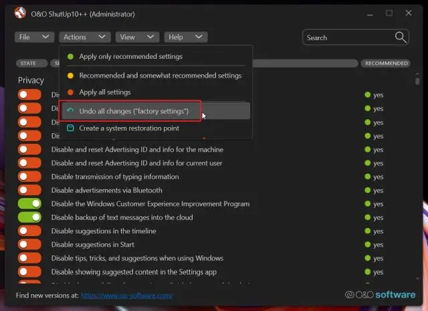Click text "Disable advertisements via Bluetooth"
The height and width of the screenshot is (311, 428).
107,190
